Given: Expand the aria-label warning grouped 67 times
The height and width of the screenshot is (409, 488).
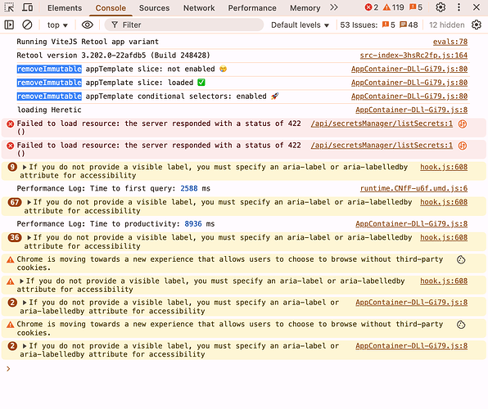Looking at the screenshot, I should (x=29, y=203).
